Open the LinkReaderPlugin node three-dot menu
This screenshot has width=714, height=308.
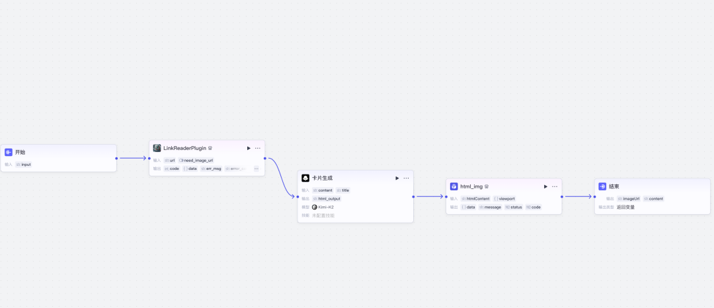coord(258,148)
